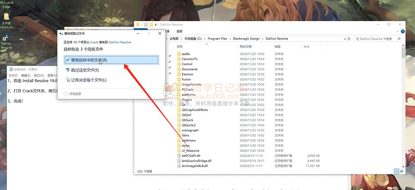Image resolution: width=415 pixels, height=190 pixels.
Task: Select the 19.0.3 folder on the desktop
Action: coord(6,20)
